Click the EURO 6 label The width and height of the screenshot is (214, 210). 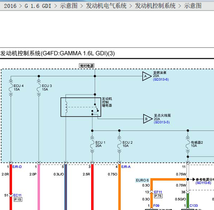pyautogui.click(x=142, y=180)
